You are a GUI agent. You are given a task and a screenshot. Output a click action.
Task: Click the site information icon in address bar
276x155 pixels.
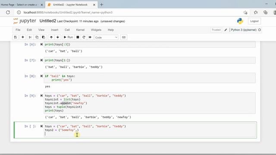point(19,12)
